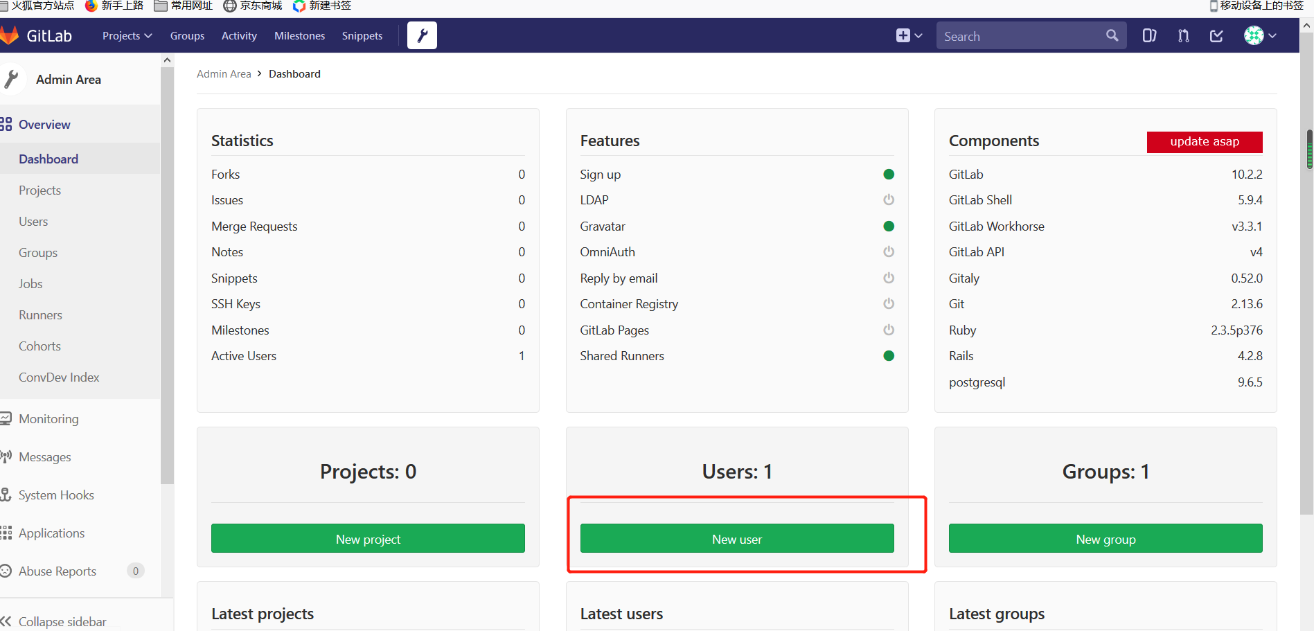Click the sidebar Admin Area wrench icon

click(12, 80)
